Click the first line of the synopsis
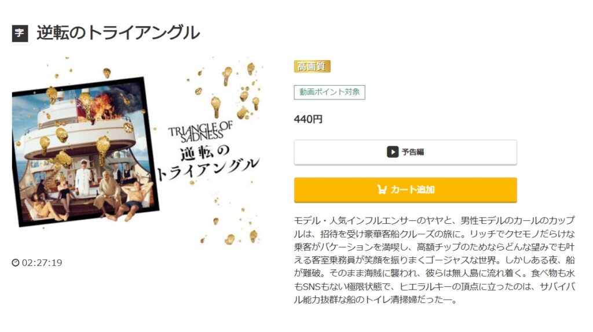This screenshot has width=593, height=332. point(434,220)
